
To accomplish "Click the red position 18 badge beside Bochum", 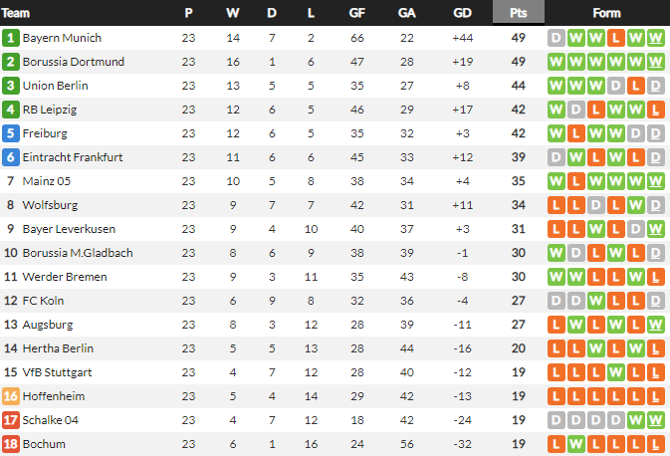I will [x=11, y=444].
